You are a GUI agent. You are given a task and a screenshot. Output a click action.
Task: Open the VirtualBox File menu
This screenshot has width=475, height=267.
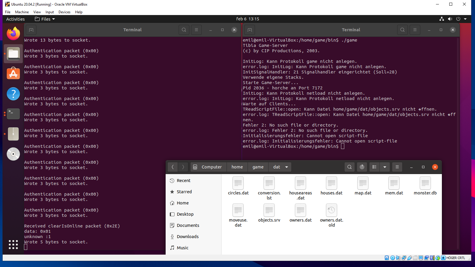point(8,12)
